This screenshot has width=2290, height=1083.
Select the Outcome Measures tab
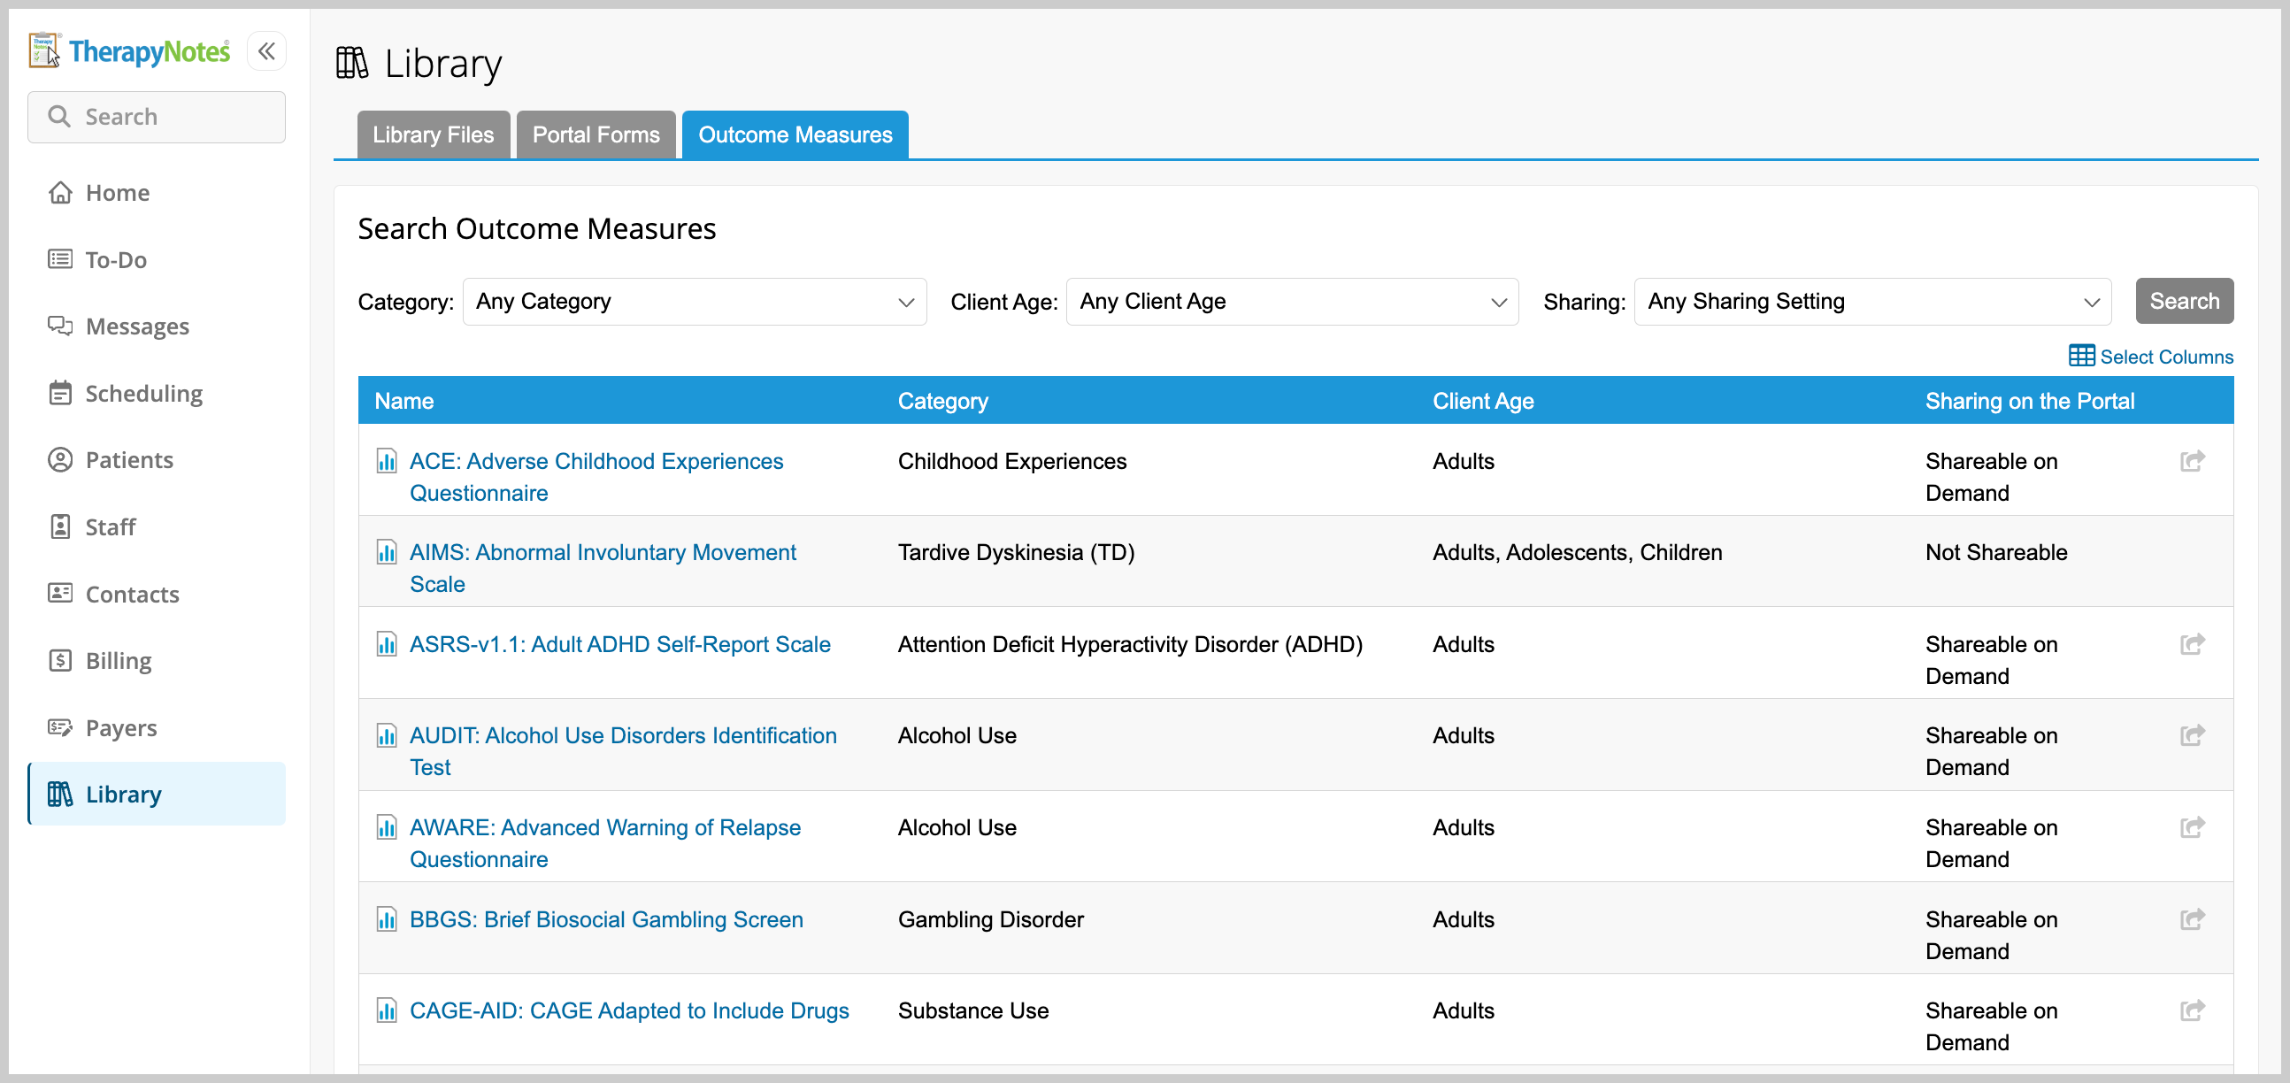[x=795, y=135]
